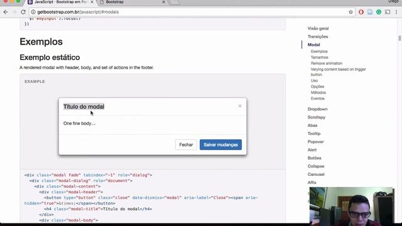Go back with the browser back arrow
The image size is (402, 226).
[x=6, y=12]
